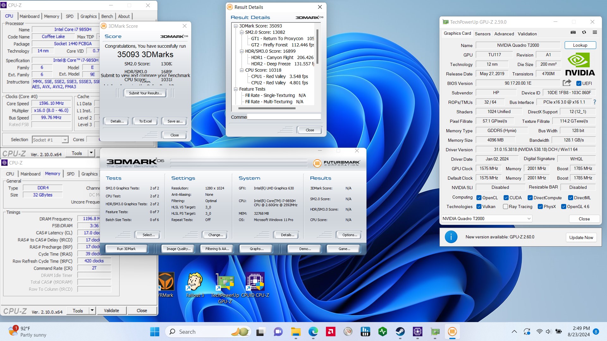Toggle the Ray Tracing checkbox

pyautogui.click(x=505, y=206)
